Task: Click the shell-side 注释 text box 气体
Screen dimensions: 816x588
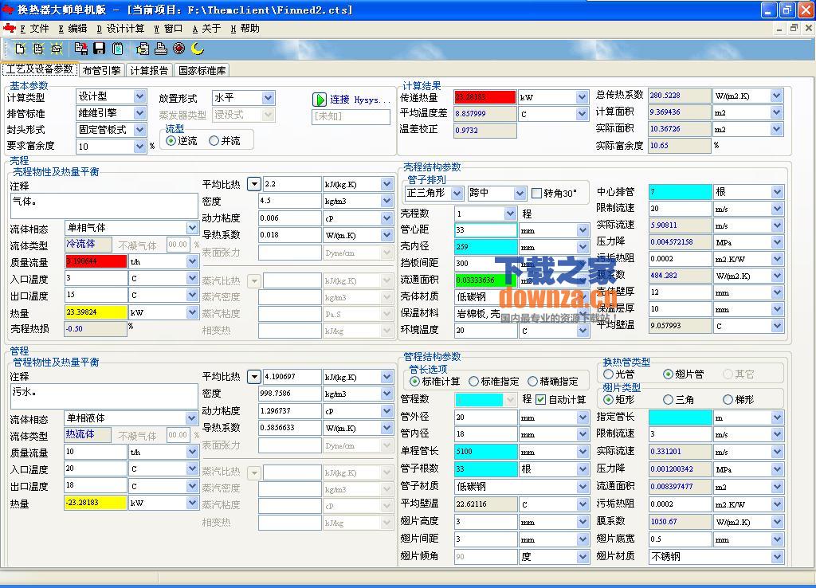Action: point(104,206)
